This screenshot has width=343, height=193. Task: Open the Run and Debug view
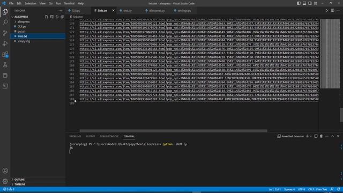[5, 43]
